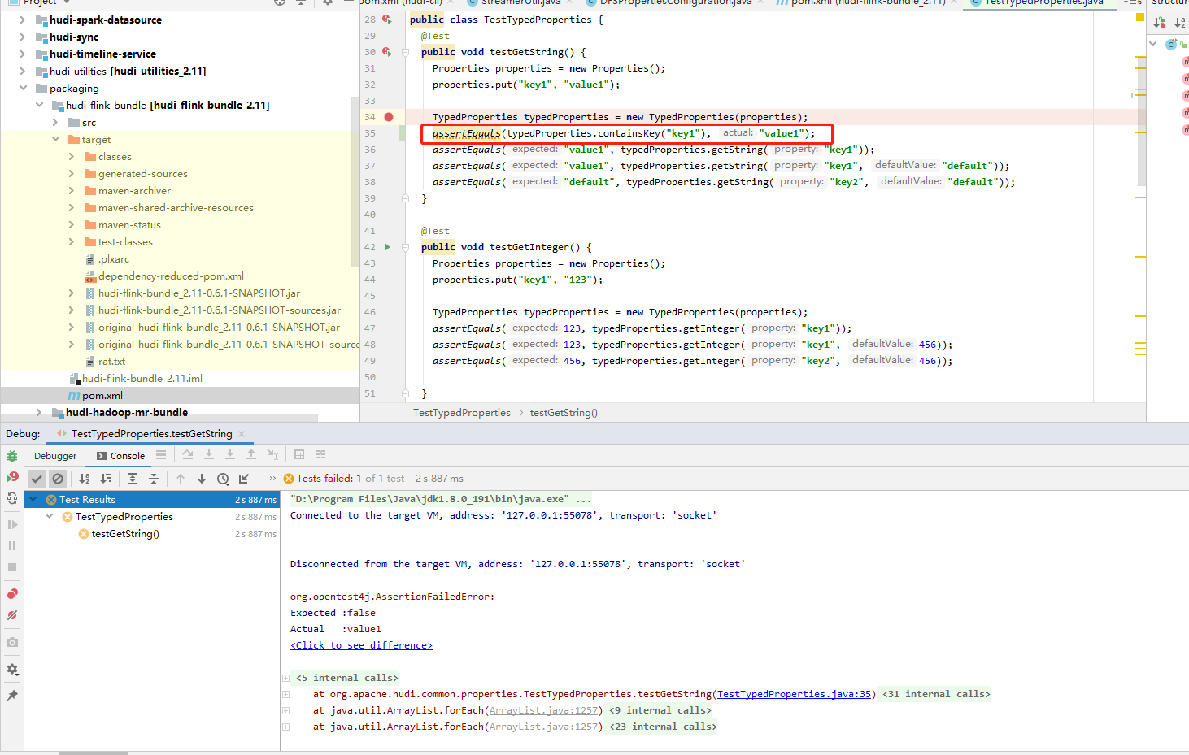
Task: Sort test results alphabetically
Action: [85, 479]
